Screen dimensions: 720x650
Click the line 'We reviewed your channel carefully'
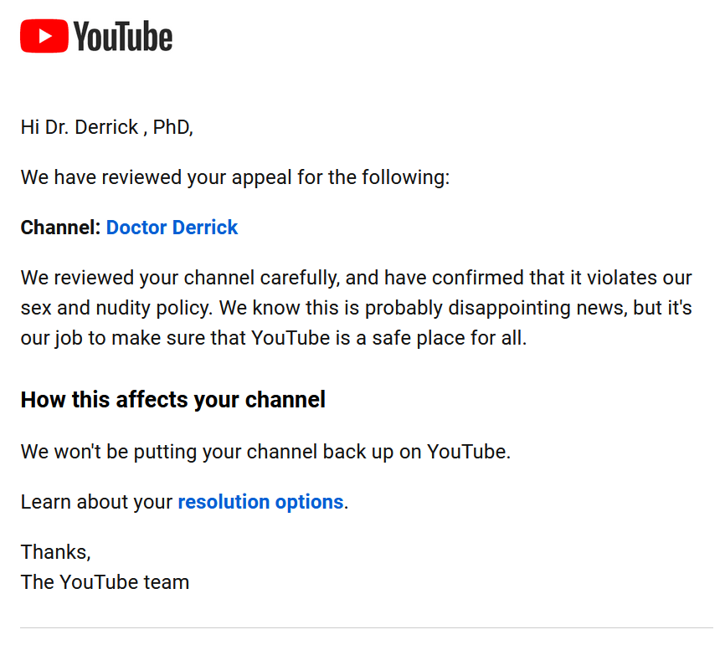click(357, 278)
